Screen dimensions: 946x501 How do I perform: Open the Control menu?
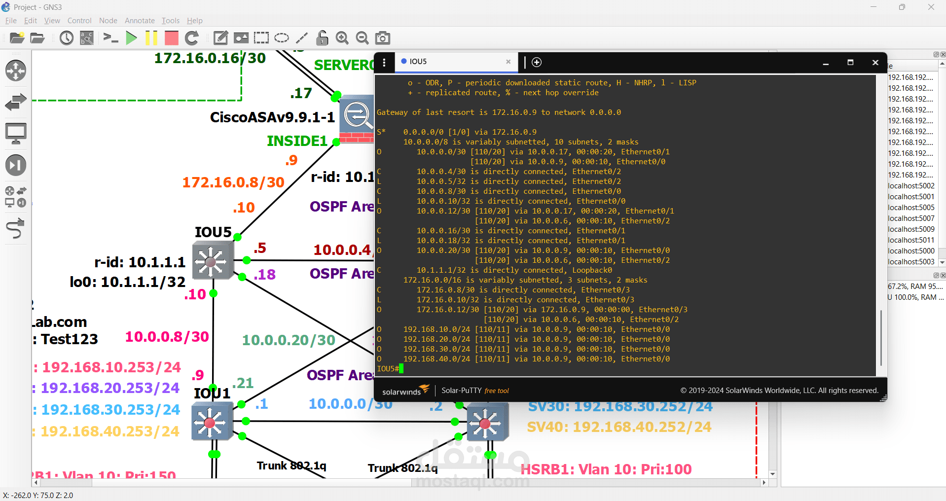click(79, 21)
